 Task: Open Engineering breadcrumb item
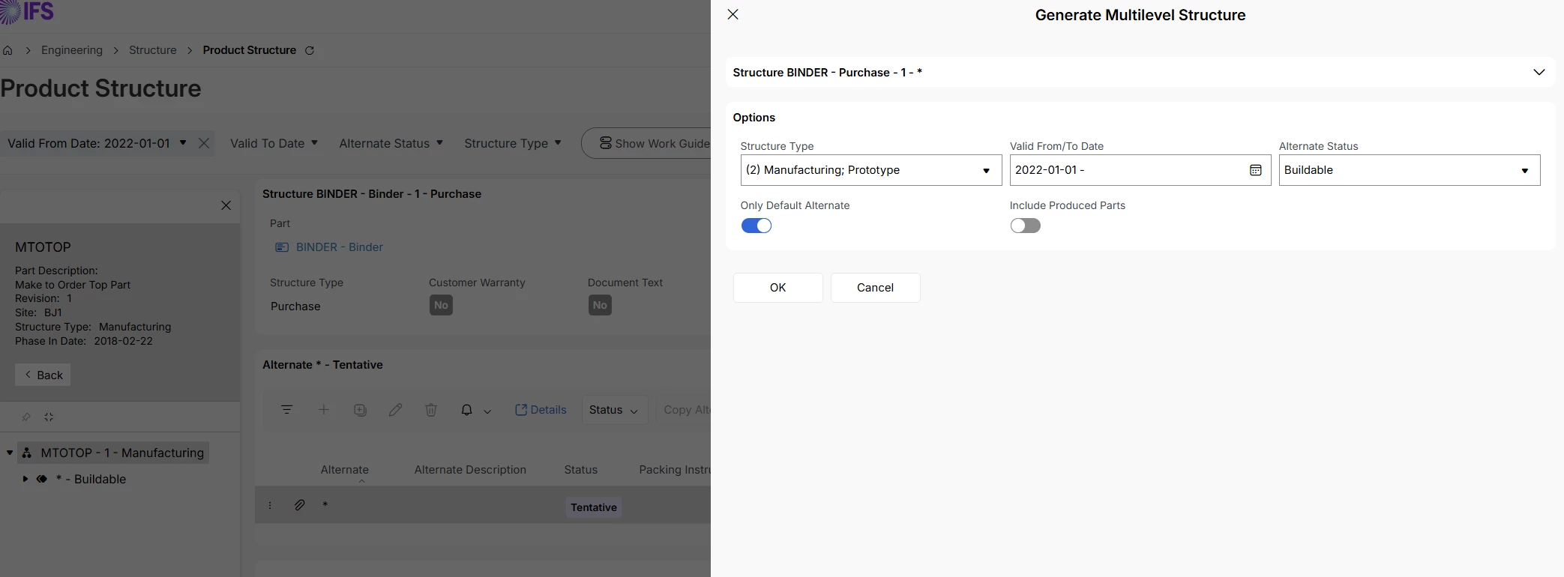(72, 50)
